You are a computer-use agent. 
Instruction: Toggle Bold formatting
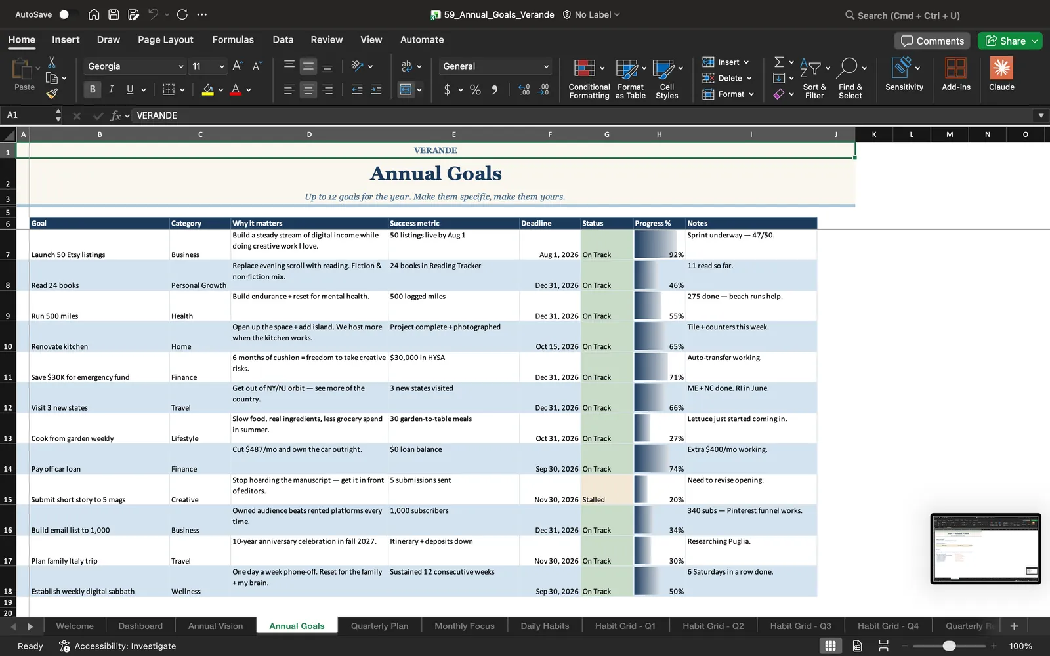point(92,89)
